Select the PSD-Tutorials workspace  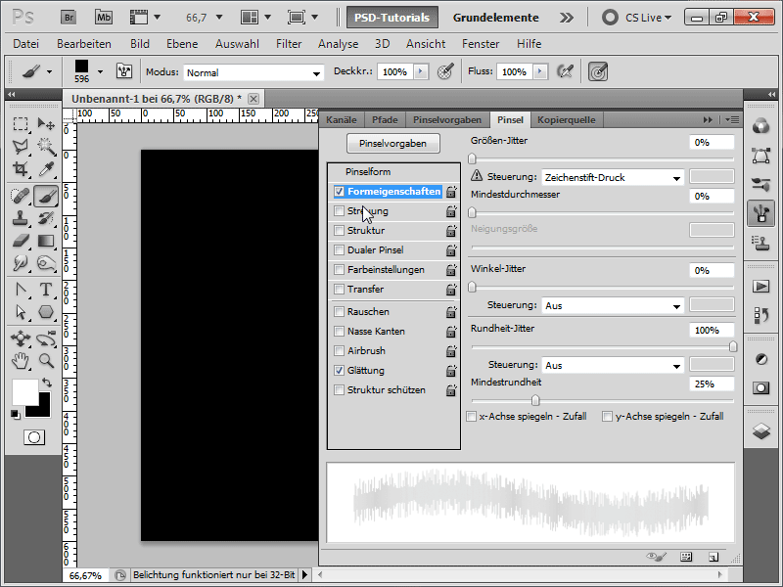pyautogui.click(x=392, y=18)
